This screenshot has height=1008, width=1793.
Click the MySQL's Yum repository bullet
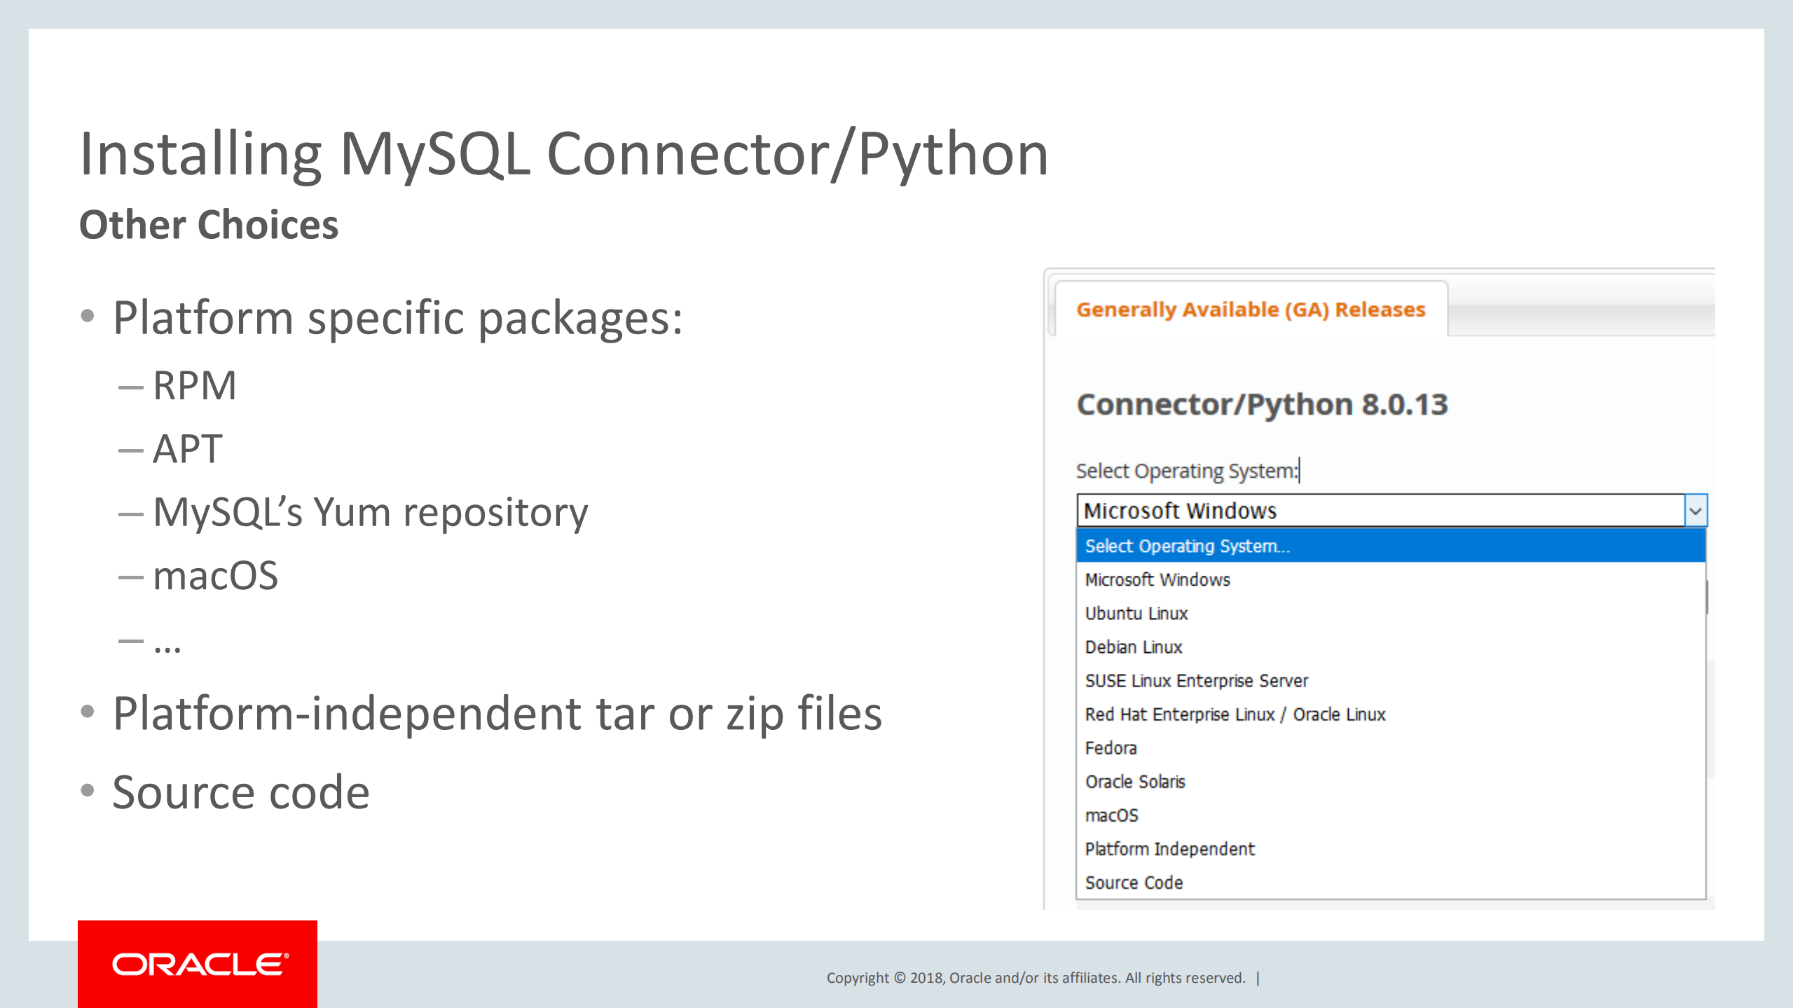tap(370, 512)
